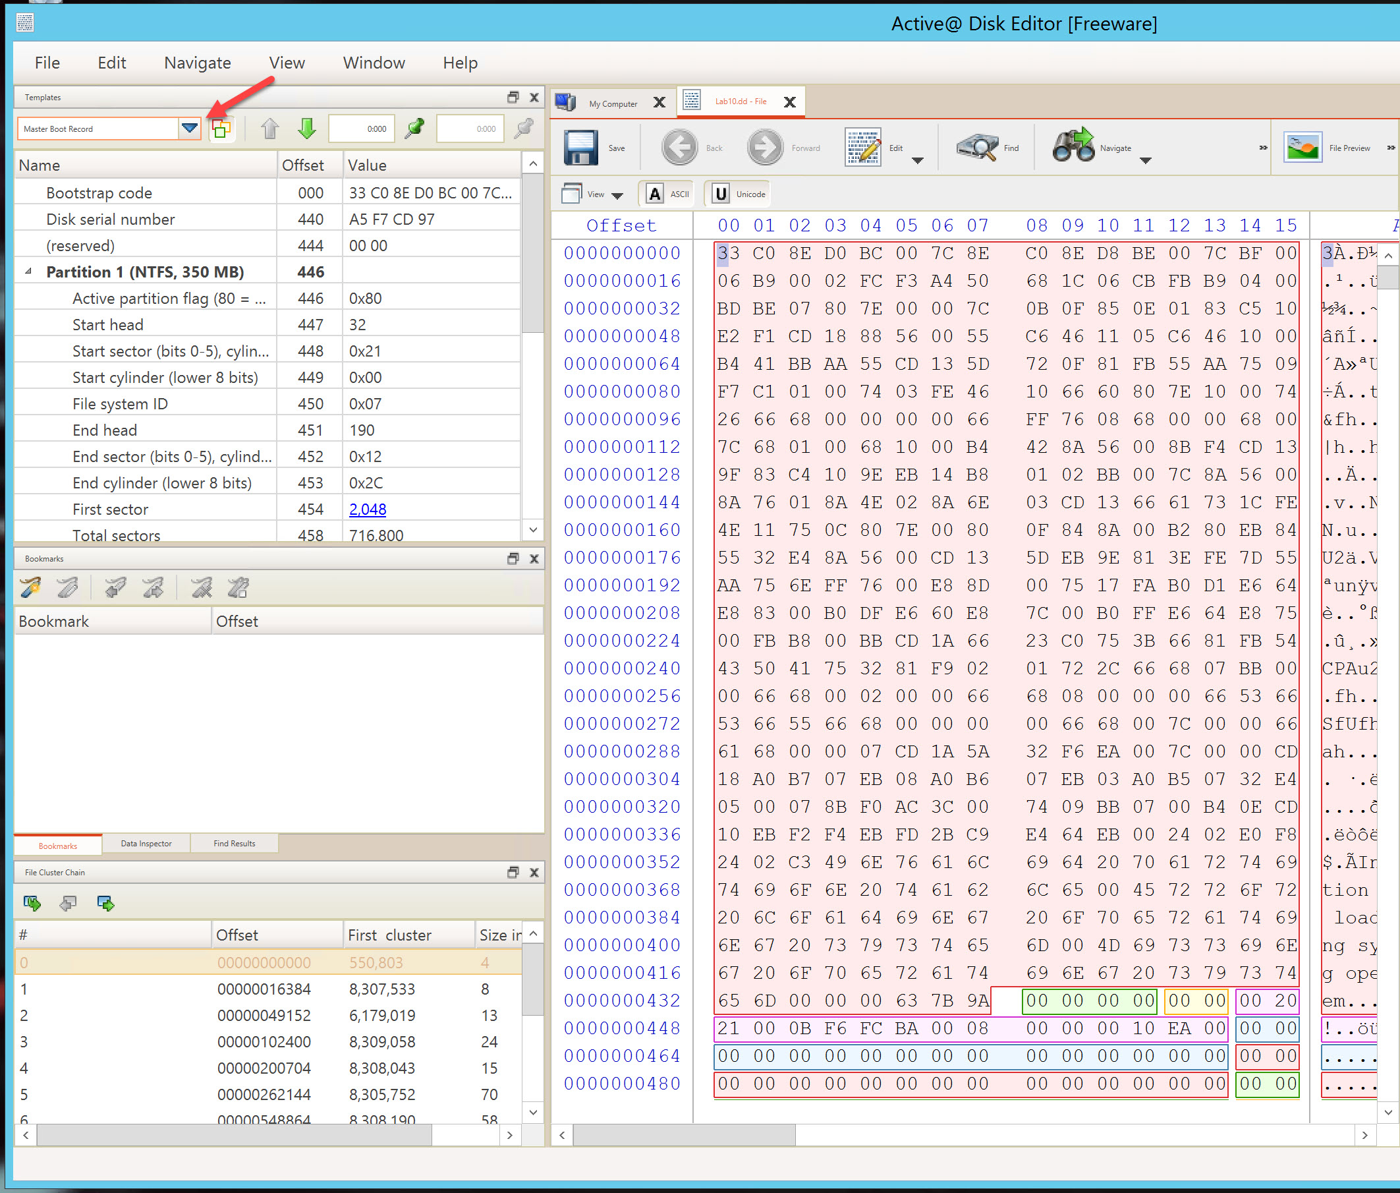Screen dimensions: 1400x1193
Task: Toggle ASCII display mode
Action: click(667, 194)
